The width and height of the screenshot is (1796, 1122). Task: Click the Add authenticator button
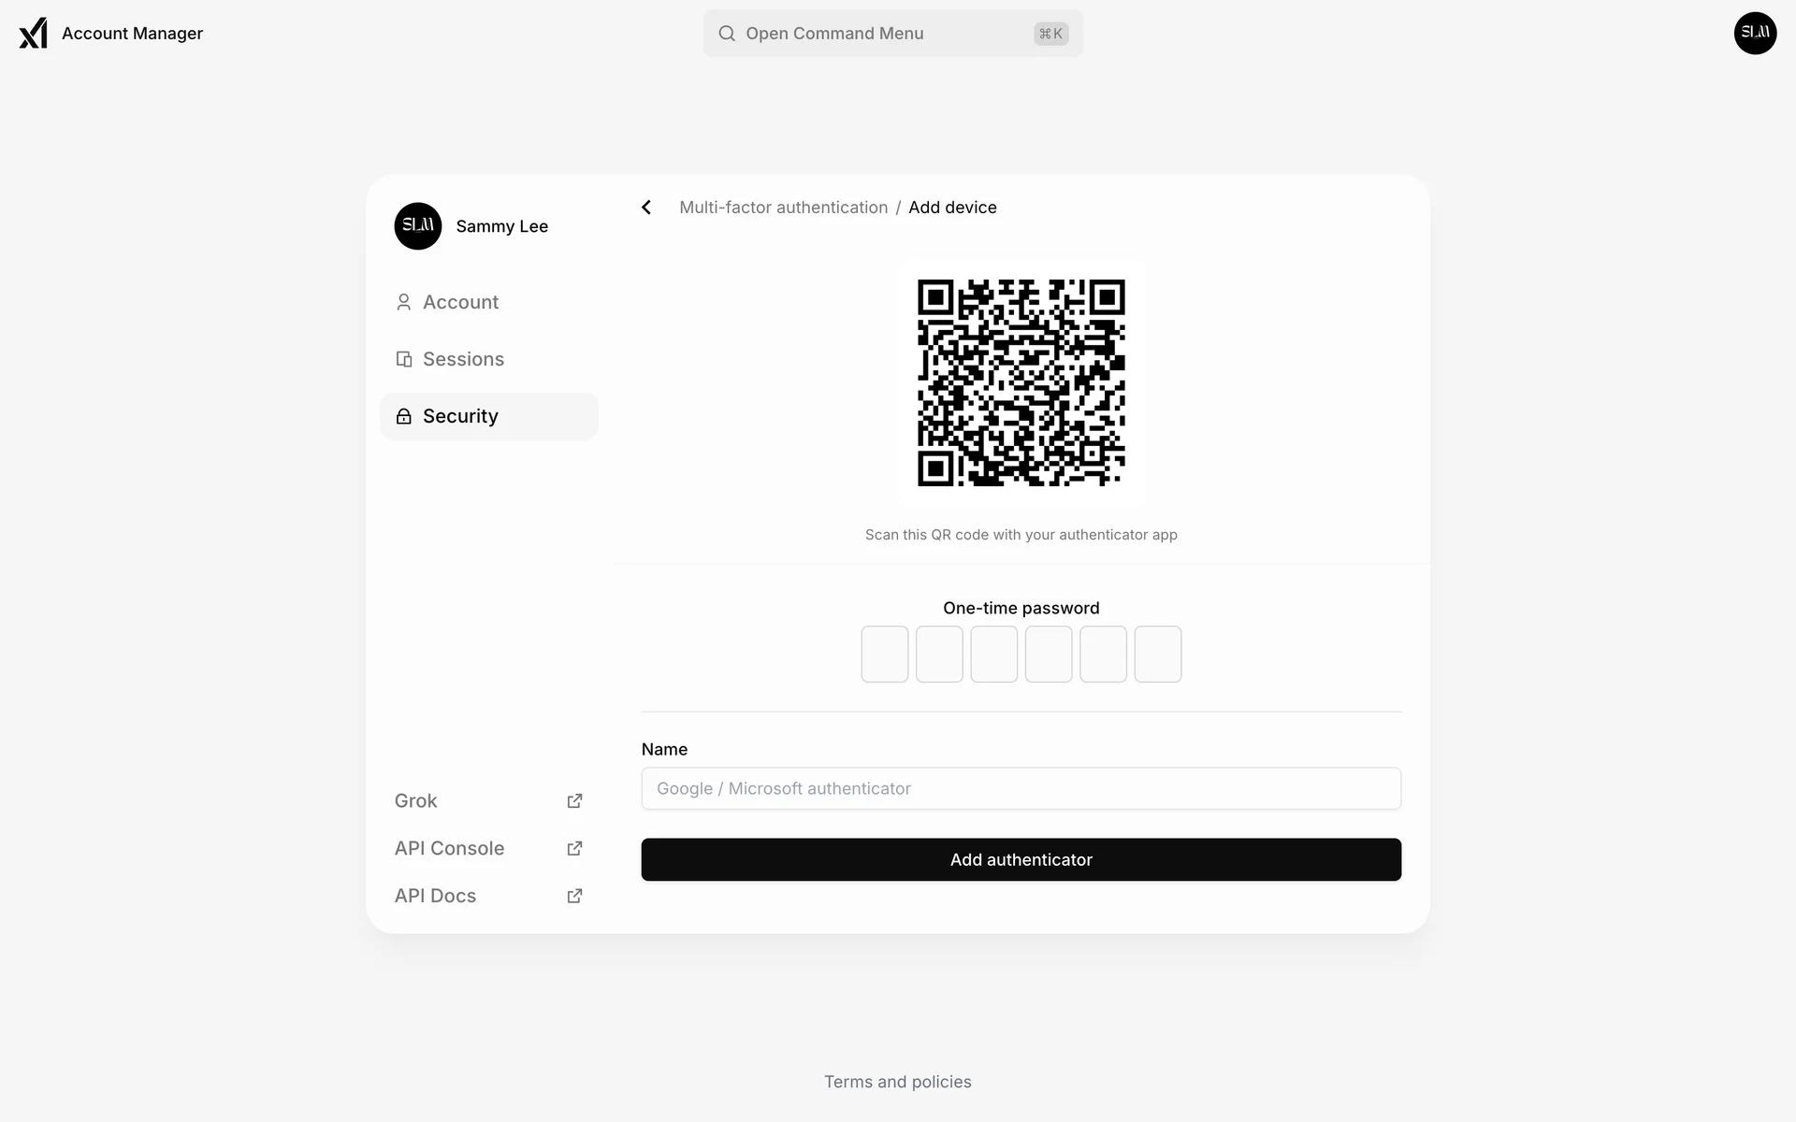1021,859
